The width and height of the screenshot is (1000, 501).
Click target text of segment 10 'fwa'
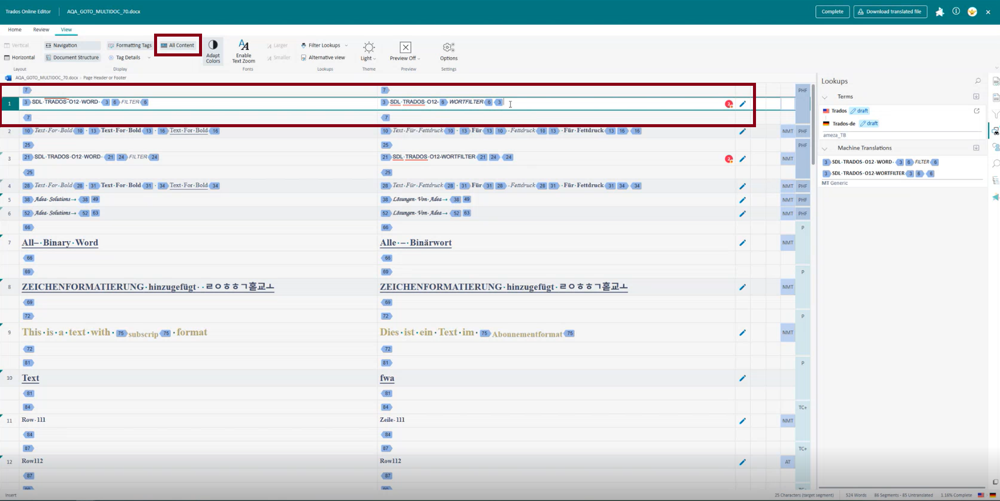(x=387, y=378)
